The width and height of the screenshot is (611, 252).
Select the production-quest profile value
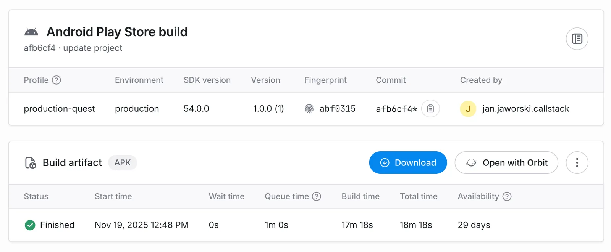(x=59, y=109)
